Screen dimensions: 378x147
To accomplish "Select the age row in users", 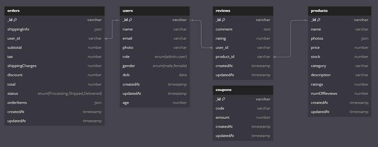I will tap(155, 103).
